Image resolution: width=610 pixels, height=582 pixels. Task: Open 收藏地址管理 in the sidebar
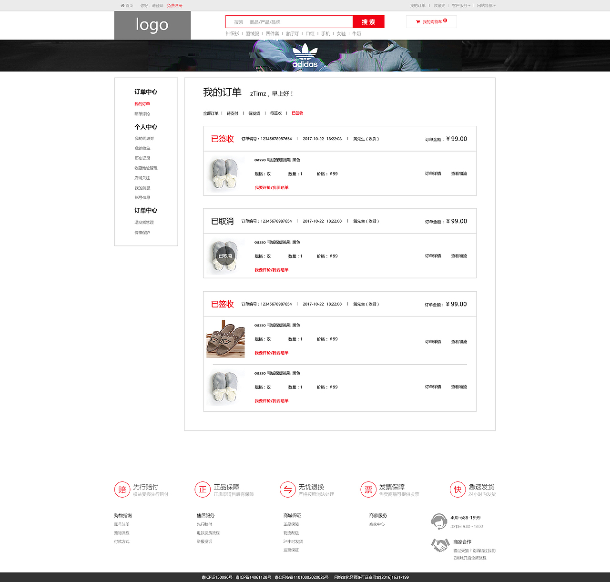tap(146, 168)
